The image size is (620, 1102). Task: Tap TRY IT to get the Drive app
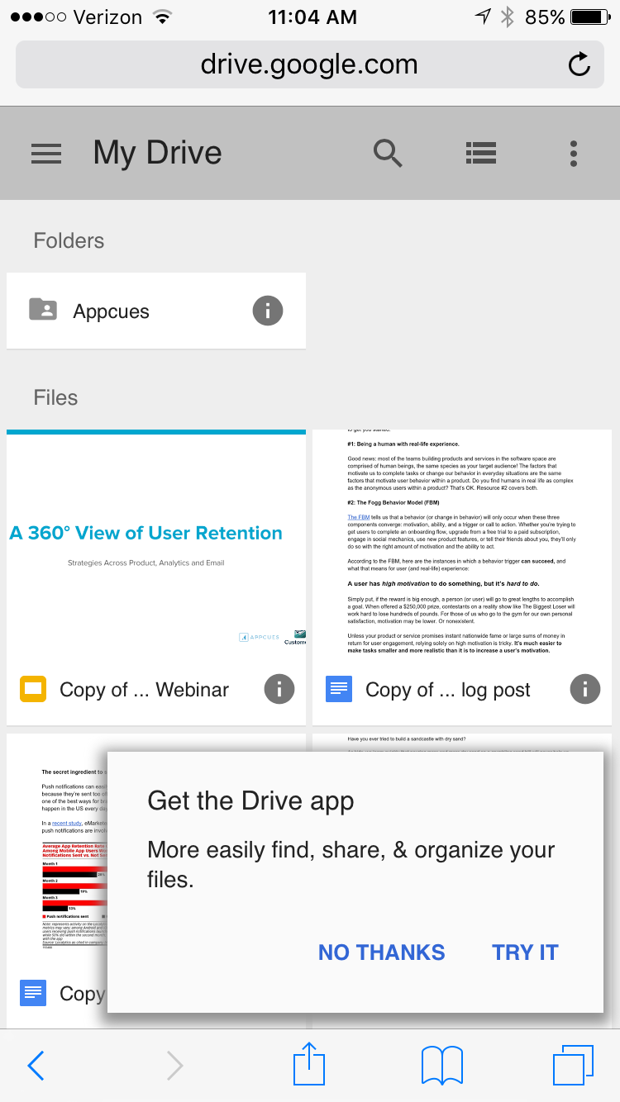pos(526,952)
